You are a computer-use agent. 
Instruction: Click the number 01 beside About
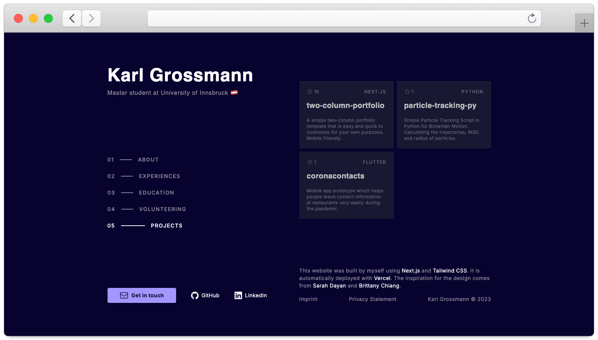point(111,160)
